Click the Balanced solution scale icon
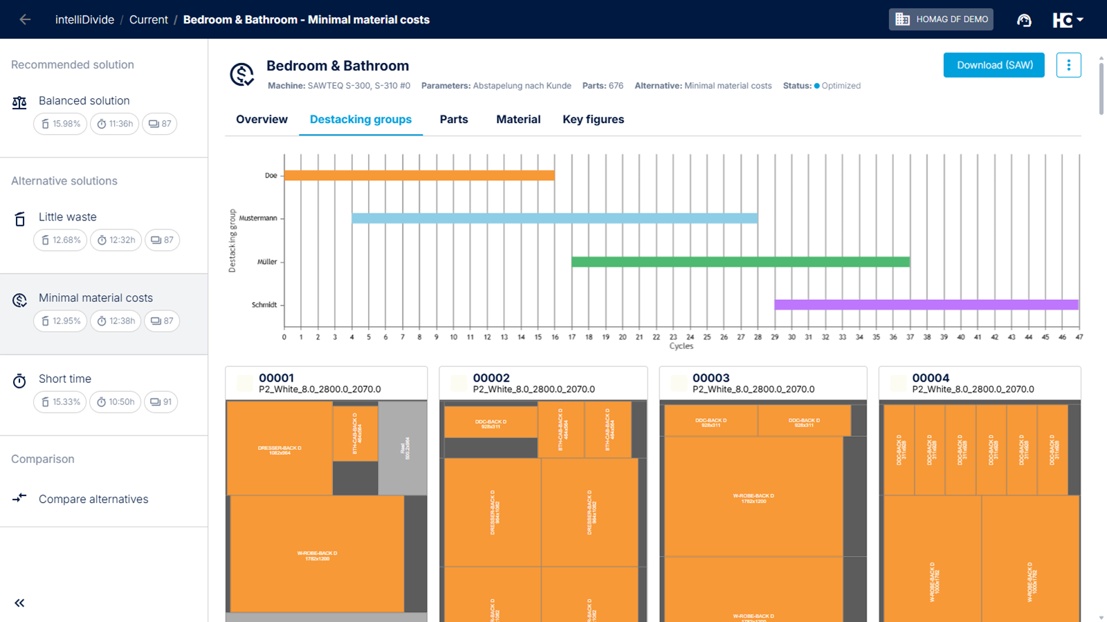Image resolution: width=1107 pixels, height=622 pixels. pyautogui.click(x=19, y=102)
